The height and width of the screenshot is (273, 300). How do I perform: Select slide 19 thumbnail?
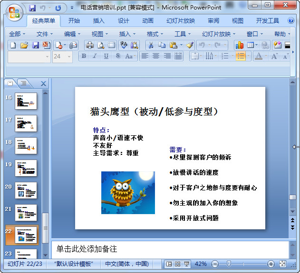pyautogui.click(x=26, y=168)
